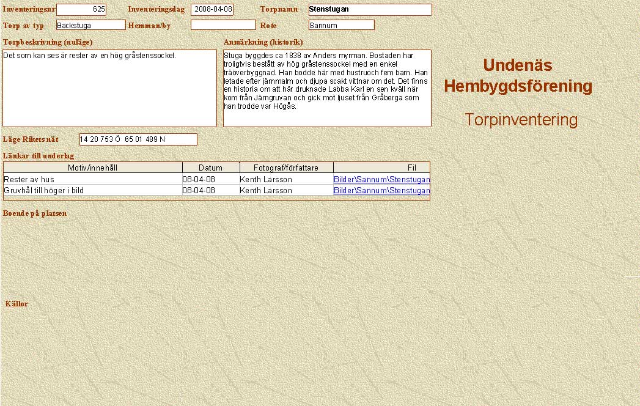Focus the Läge Rikets nät coordinates field
This screenshot has height=406, width=640.
tap(138, 139)
